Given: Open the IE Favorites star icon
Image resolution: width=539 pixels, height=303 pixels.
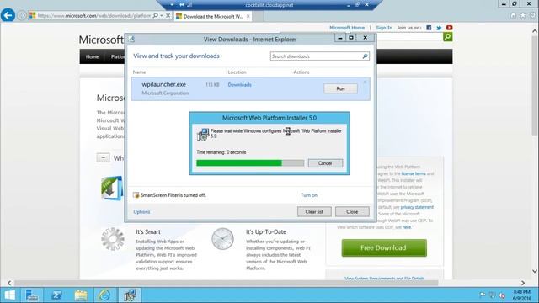Looking at the screenshot, I should (523, 15).
